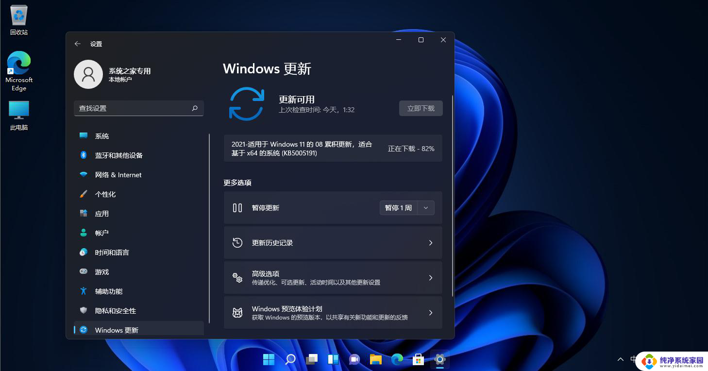Open Widgets on taskbar
Image resolution: width=708 pixels, height=371 pixels.
tap(333, 359)
